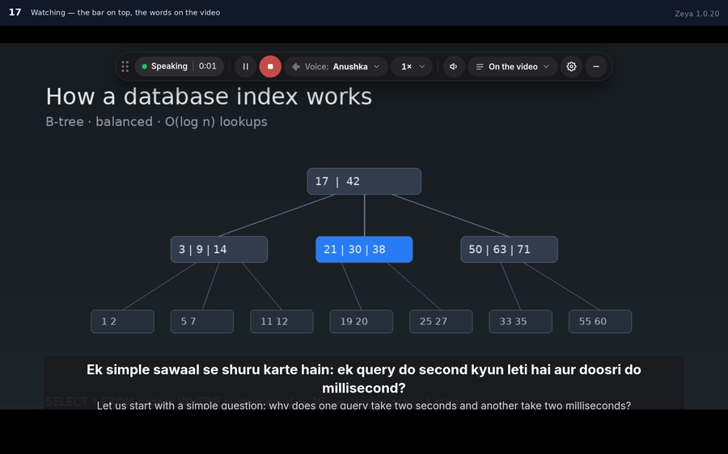The image size is (728, 454).
Task: Click the English translation caption line
Action: click(x=364, y=406)
